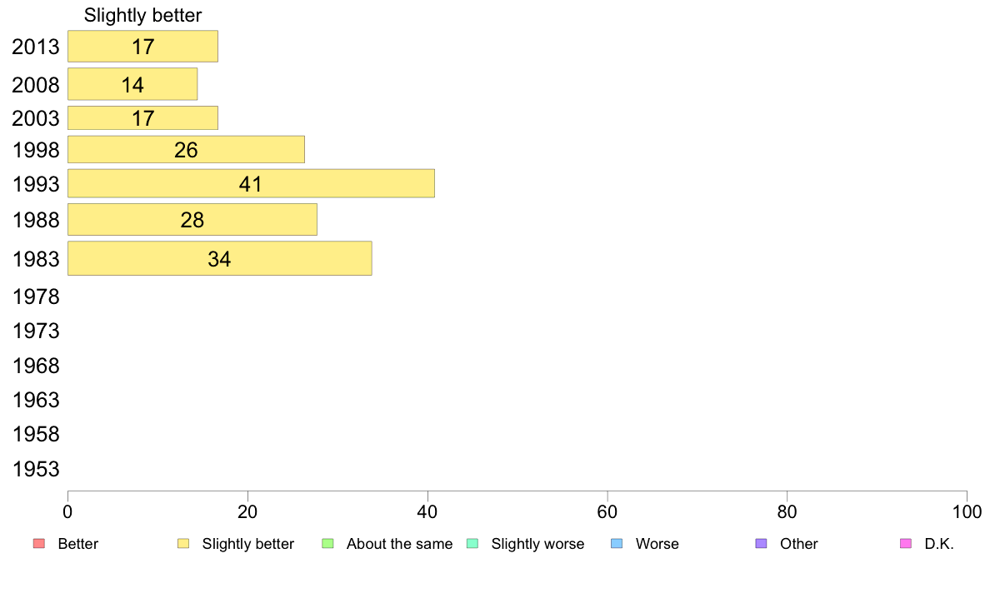
Task: Select the 1998 bar showing 26
Action: click(186, 150)
